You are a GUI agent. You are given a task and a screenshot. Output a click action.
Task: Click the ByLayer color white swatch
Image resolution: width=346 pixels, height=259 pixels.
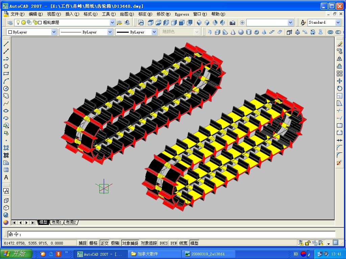click(10, 32)
